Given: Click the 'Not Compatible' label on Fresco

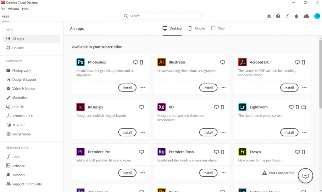Looking at the screenshot, I should point(281,173).
